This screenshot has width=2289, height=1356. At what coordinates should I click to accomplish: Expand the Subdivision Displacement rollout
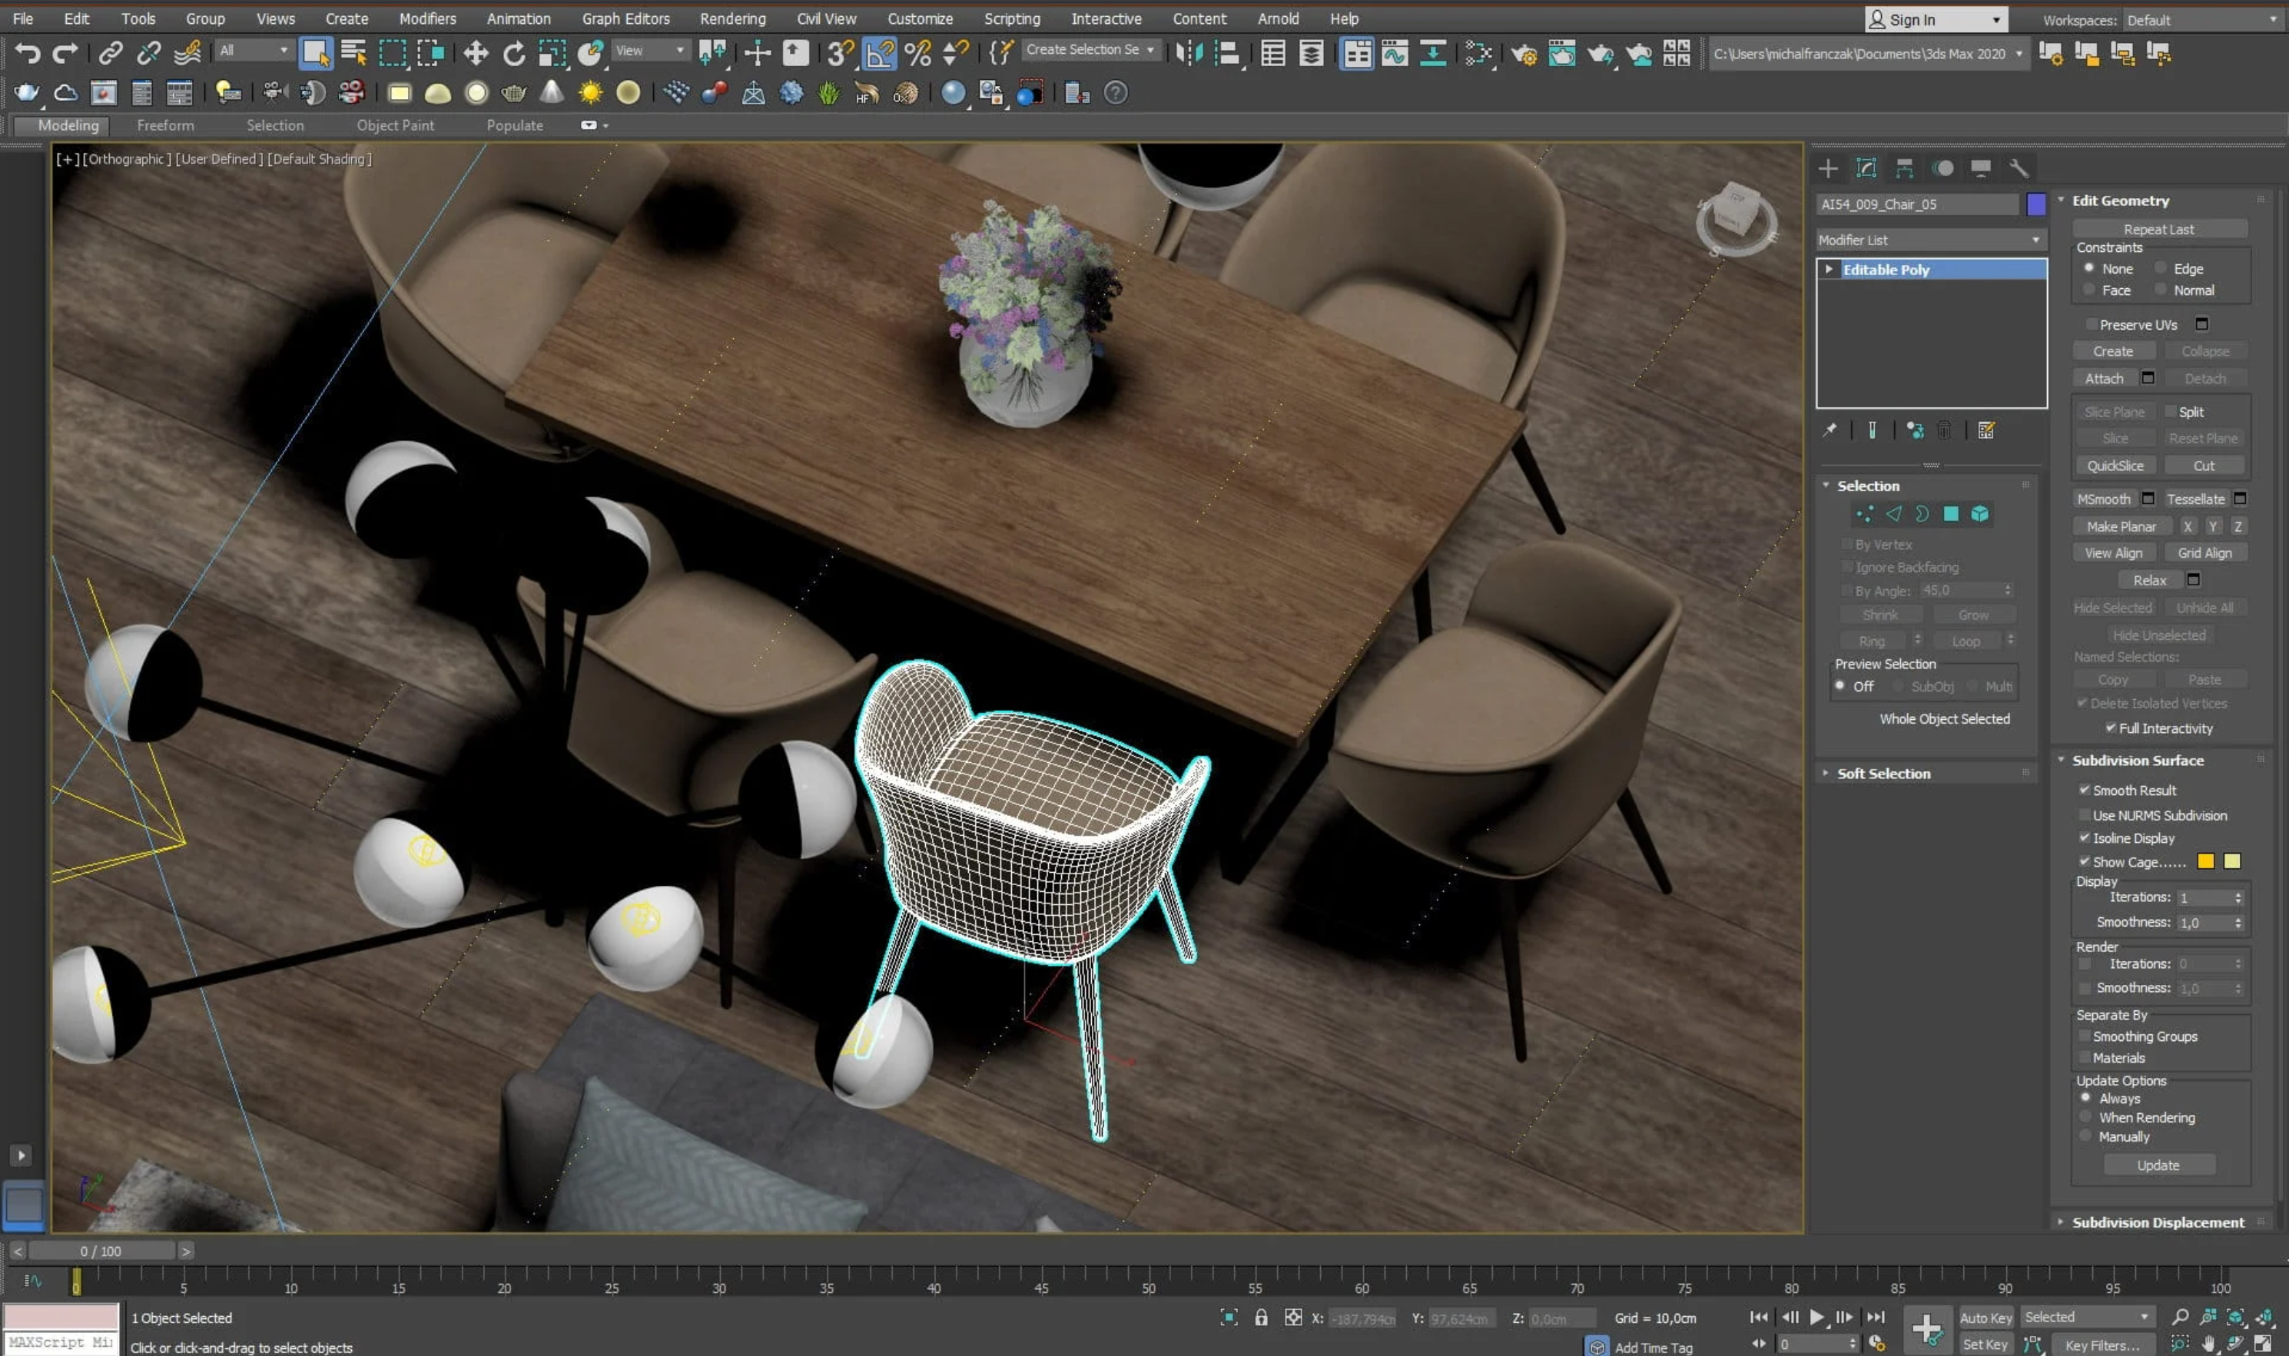[x=2157, y=1222]
